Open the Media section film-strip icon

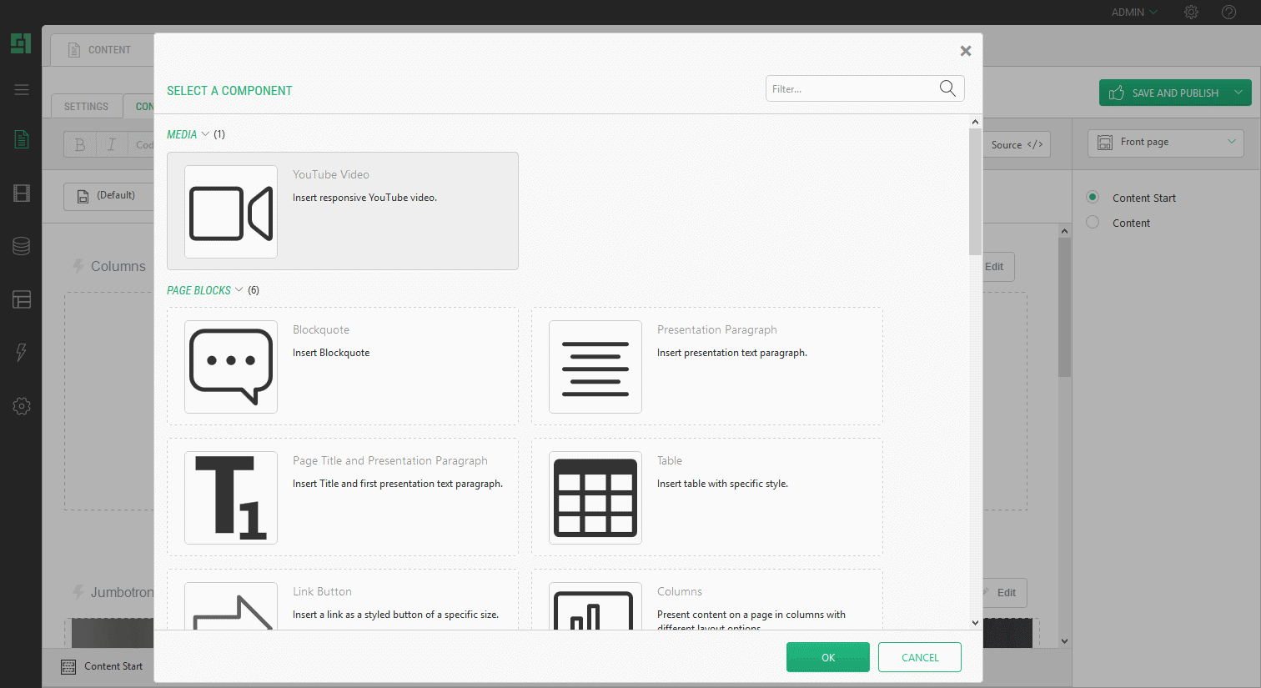pyautogui.click(x=21, y=193)
